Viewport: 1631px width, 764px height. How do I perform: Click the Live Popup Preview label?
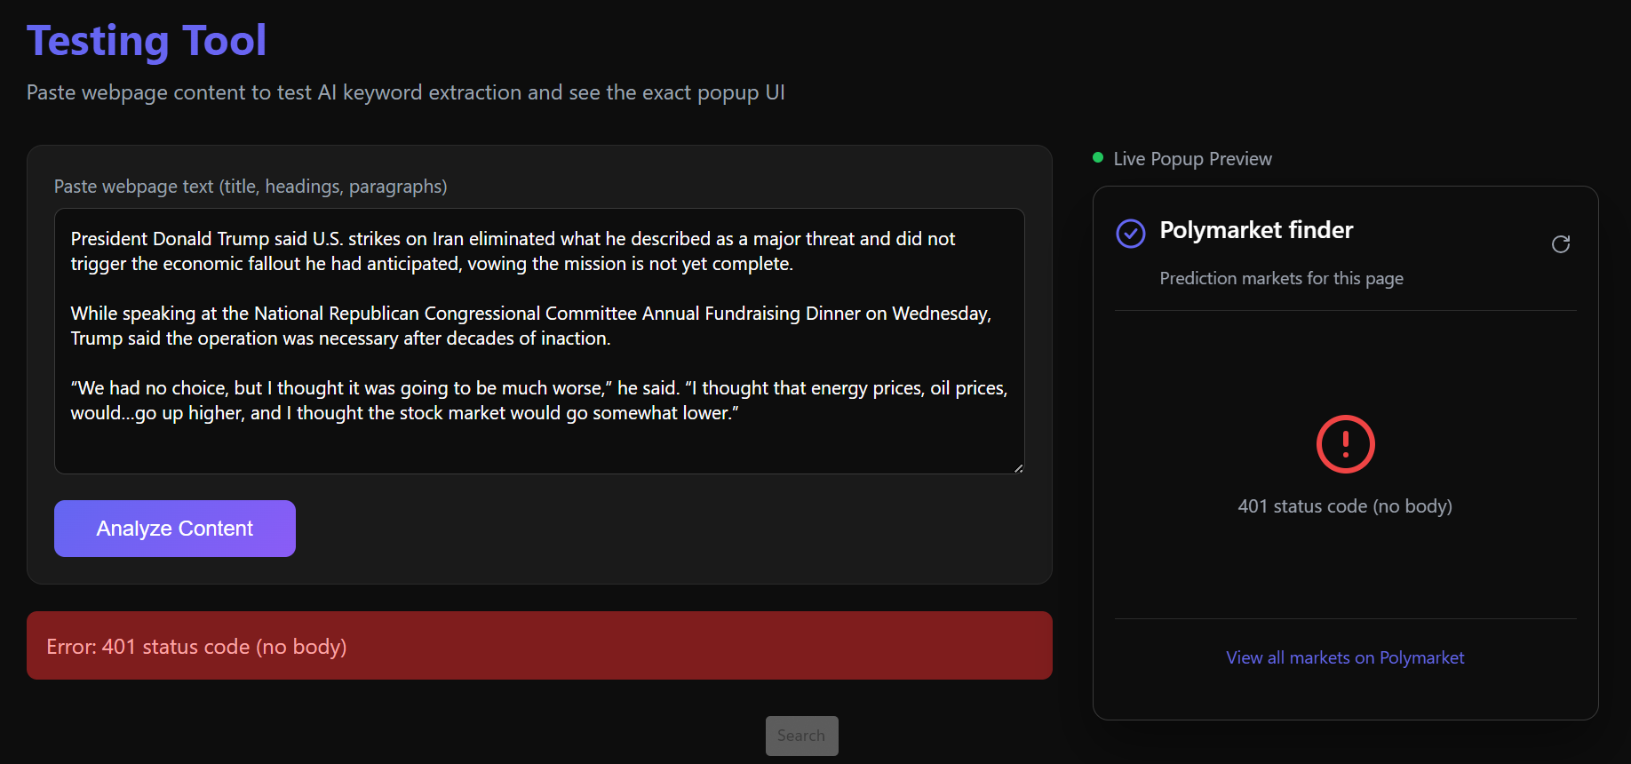pos(1192,159)
